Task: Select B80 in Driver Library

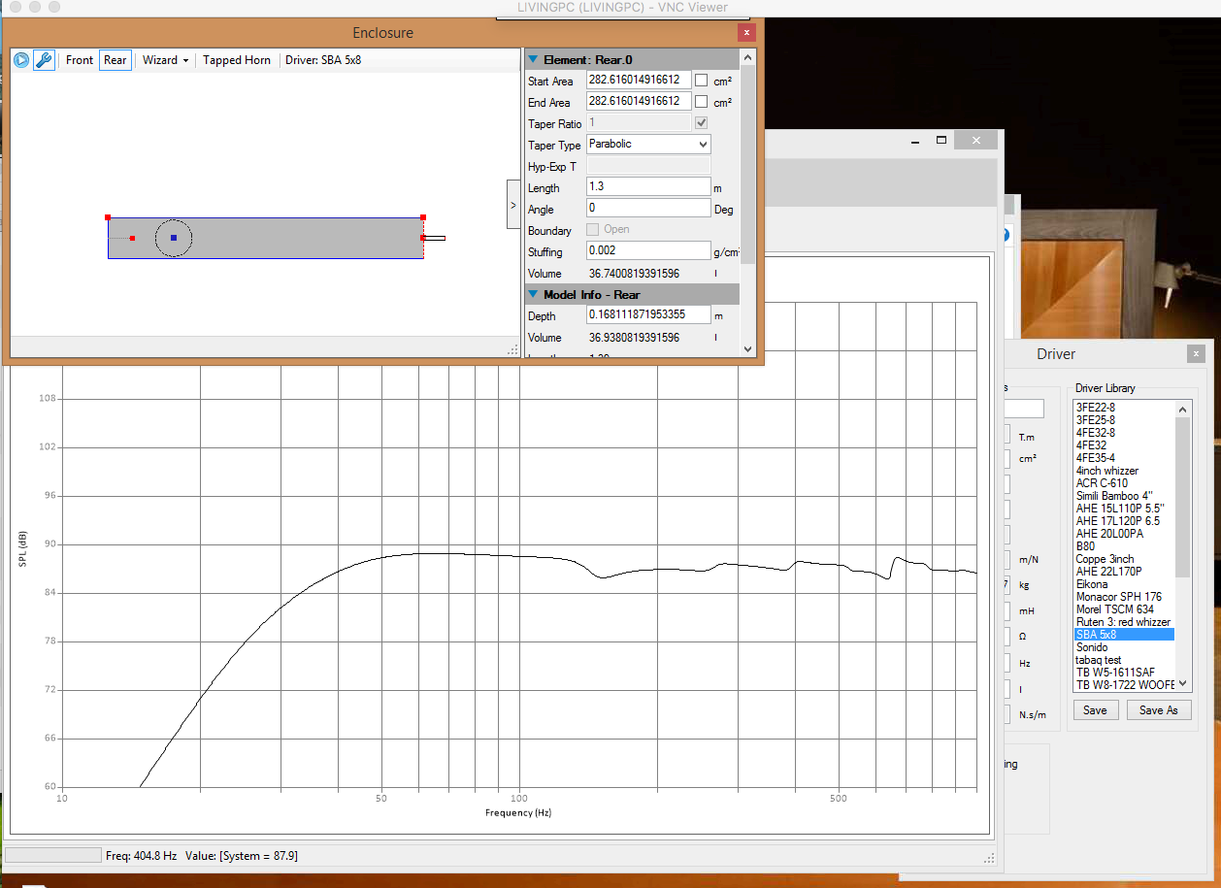Action: [1085, 546]
